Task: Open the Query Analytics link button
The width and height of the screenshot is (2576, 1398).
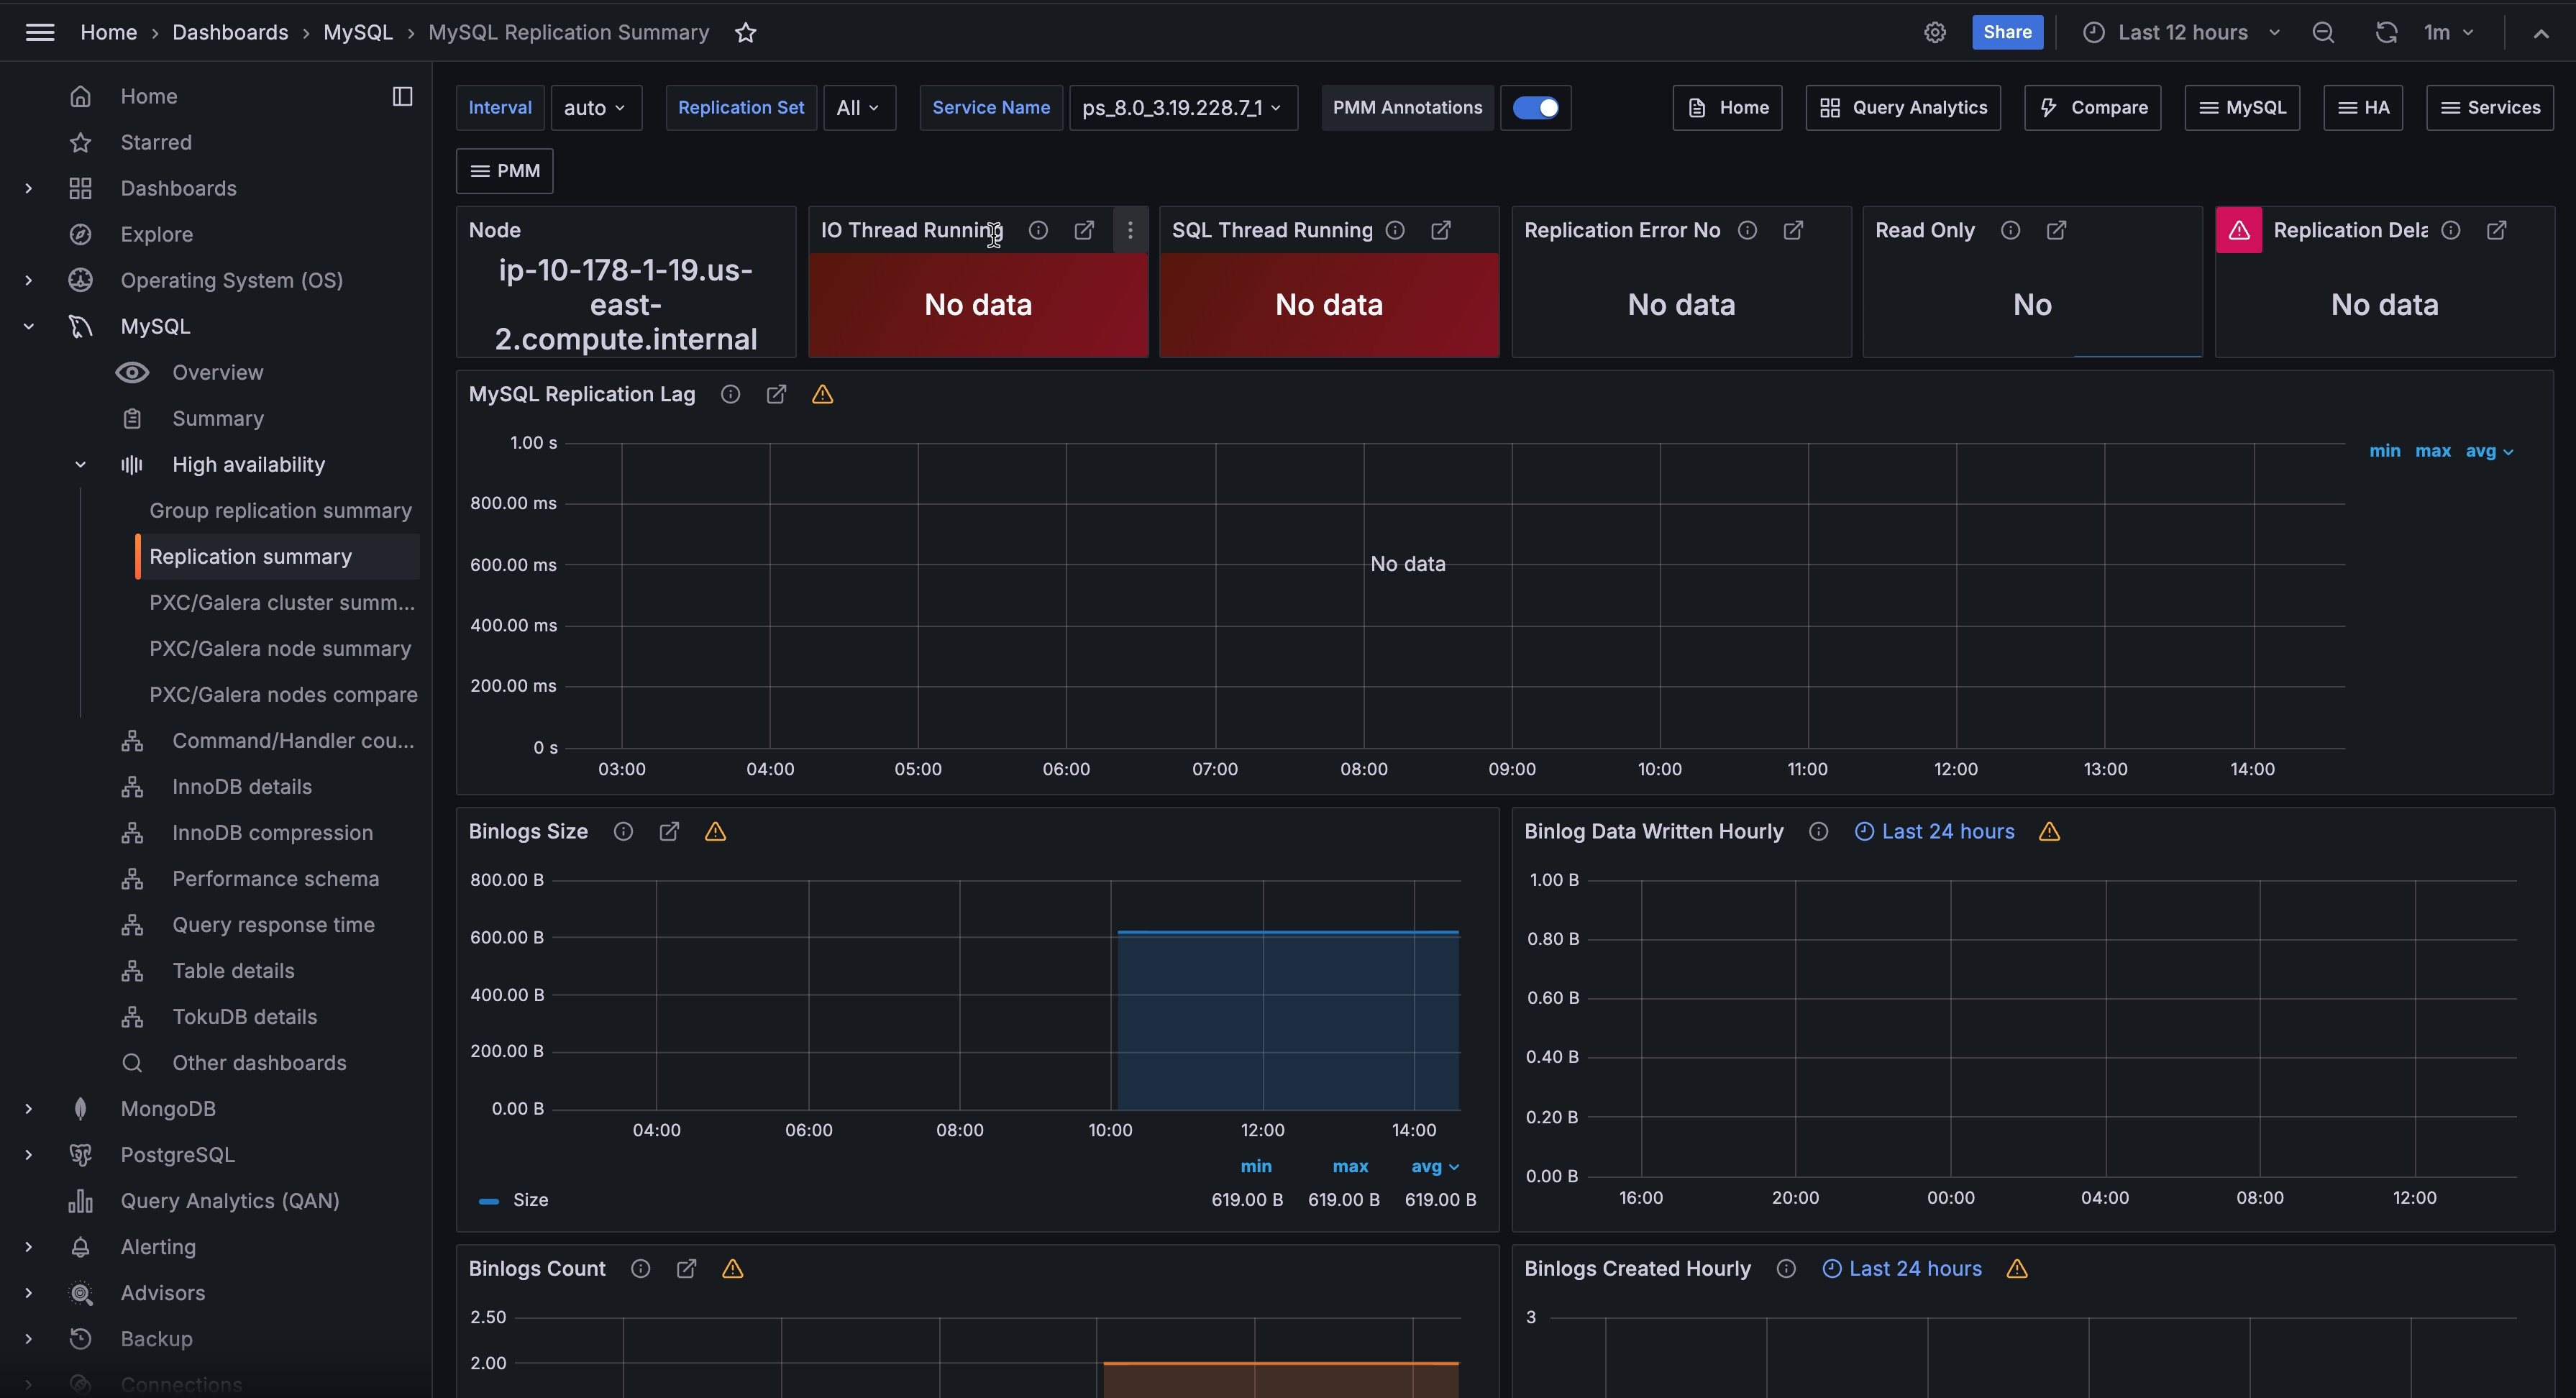Action: [1902, 108]
